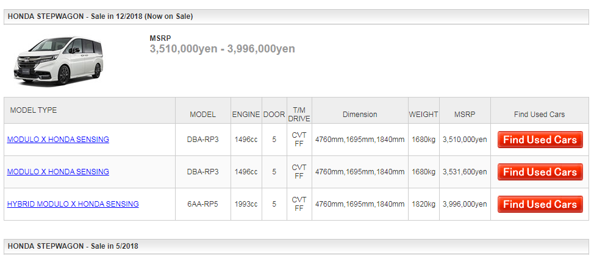Click the white Honda Stepwagon car image
The image size is (594, 256).
point(59,60)
